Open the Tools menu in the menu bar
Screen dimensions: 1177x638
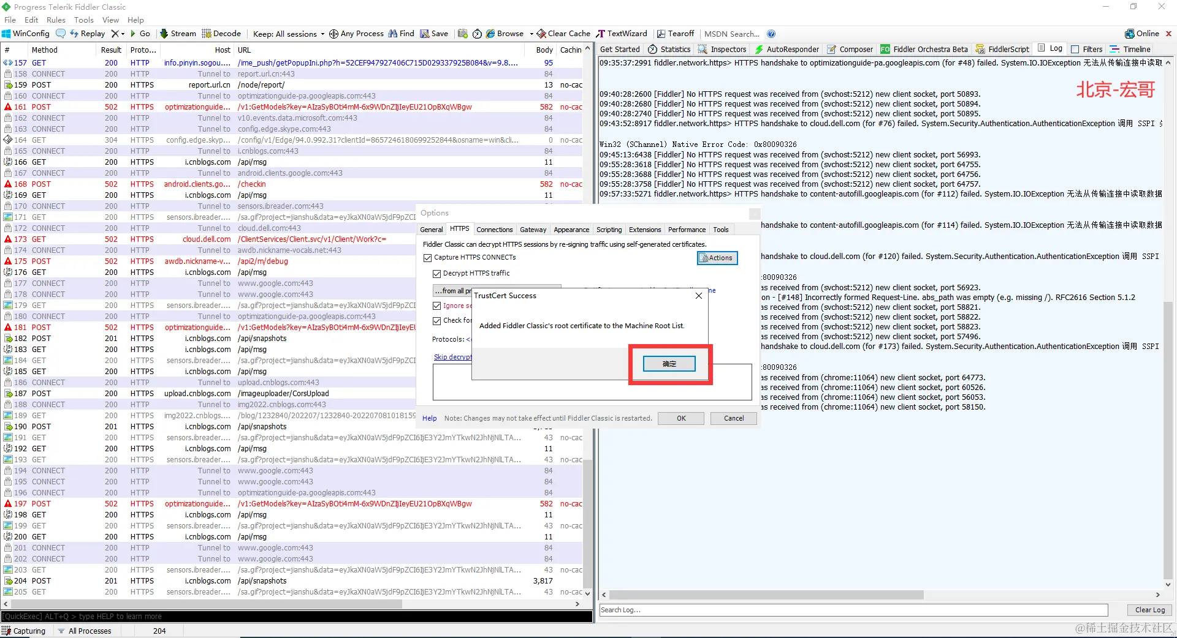point(84,20)
